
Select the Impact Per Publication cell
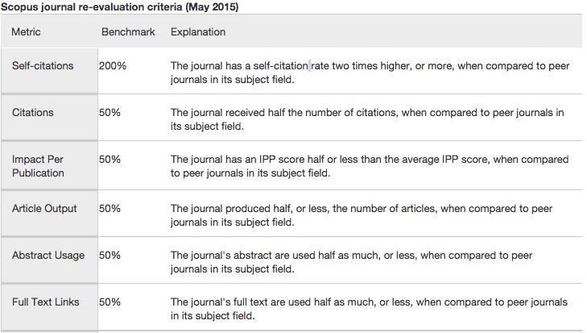[39, 166]
